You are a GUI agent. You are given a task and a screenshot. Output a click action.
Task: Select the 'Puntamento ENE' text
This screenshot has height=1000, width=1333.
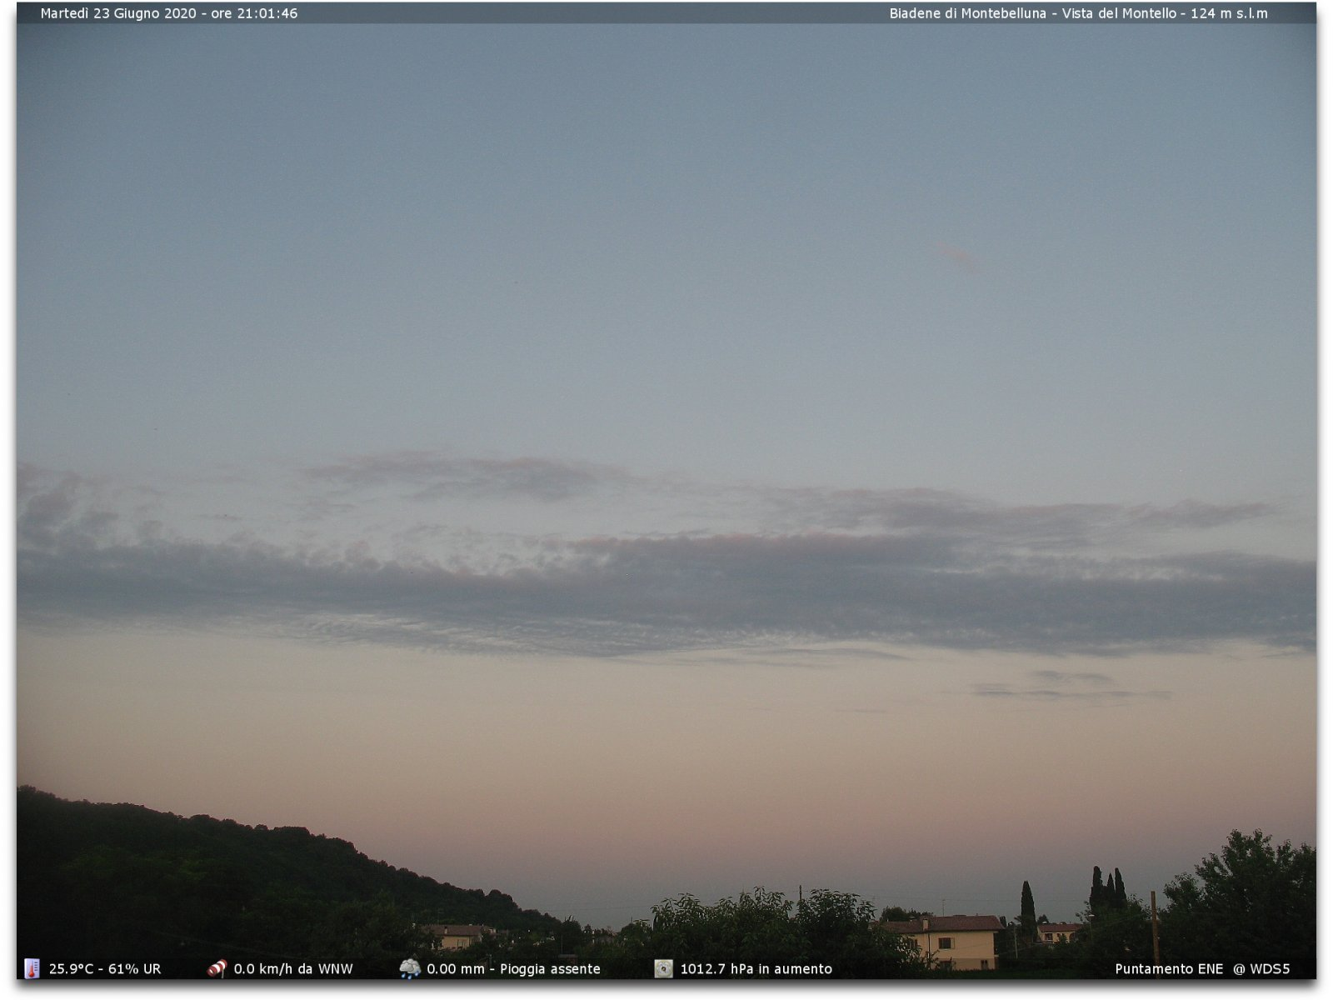coord(1169,969)
